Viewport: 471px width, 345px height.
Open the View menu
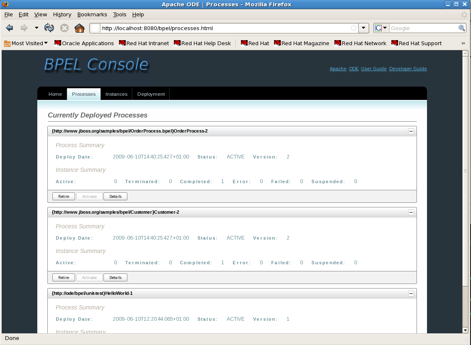[41, 14]
